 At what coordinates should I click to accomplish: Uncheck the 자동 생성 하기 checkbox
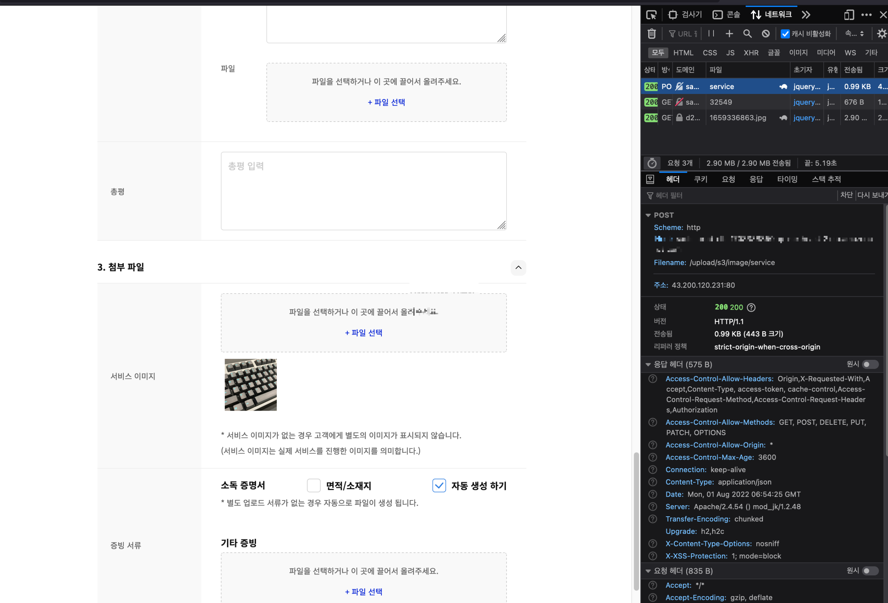tap(439, 485)
